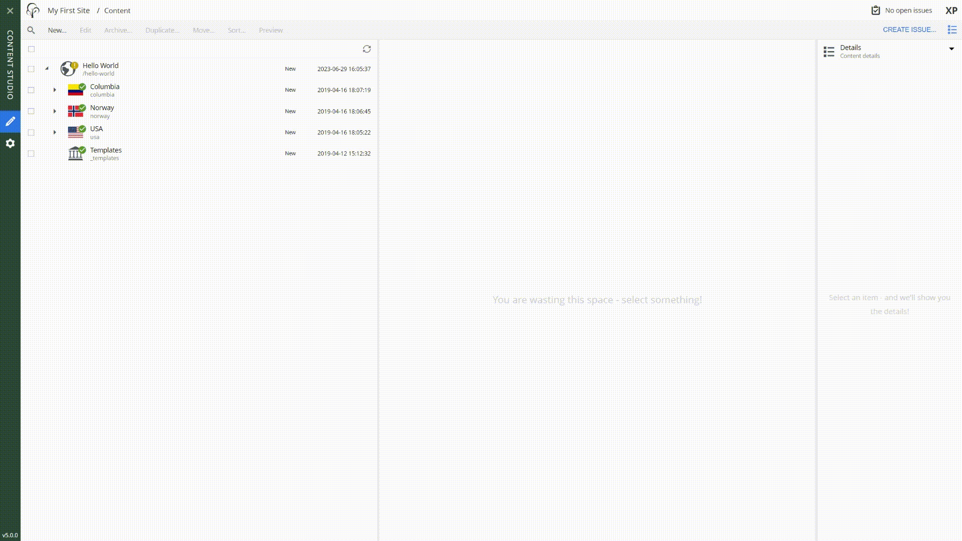Click the Duplicate... toolbar button
Viewport: 962px width, 541px height.
(162, 30)
